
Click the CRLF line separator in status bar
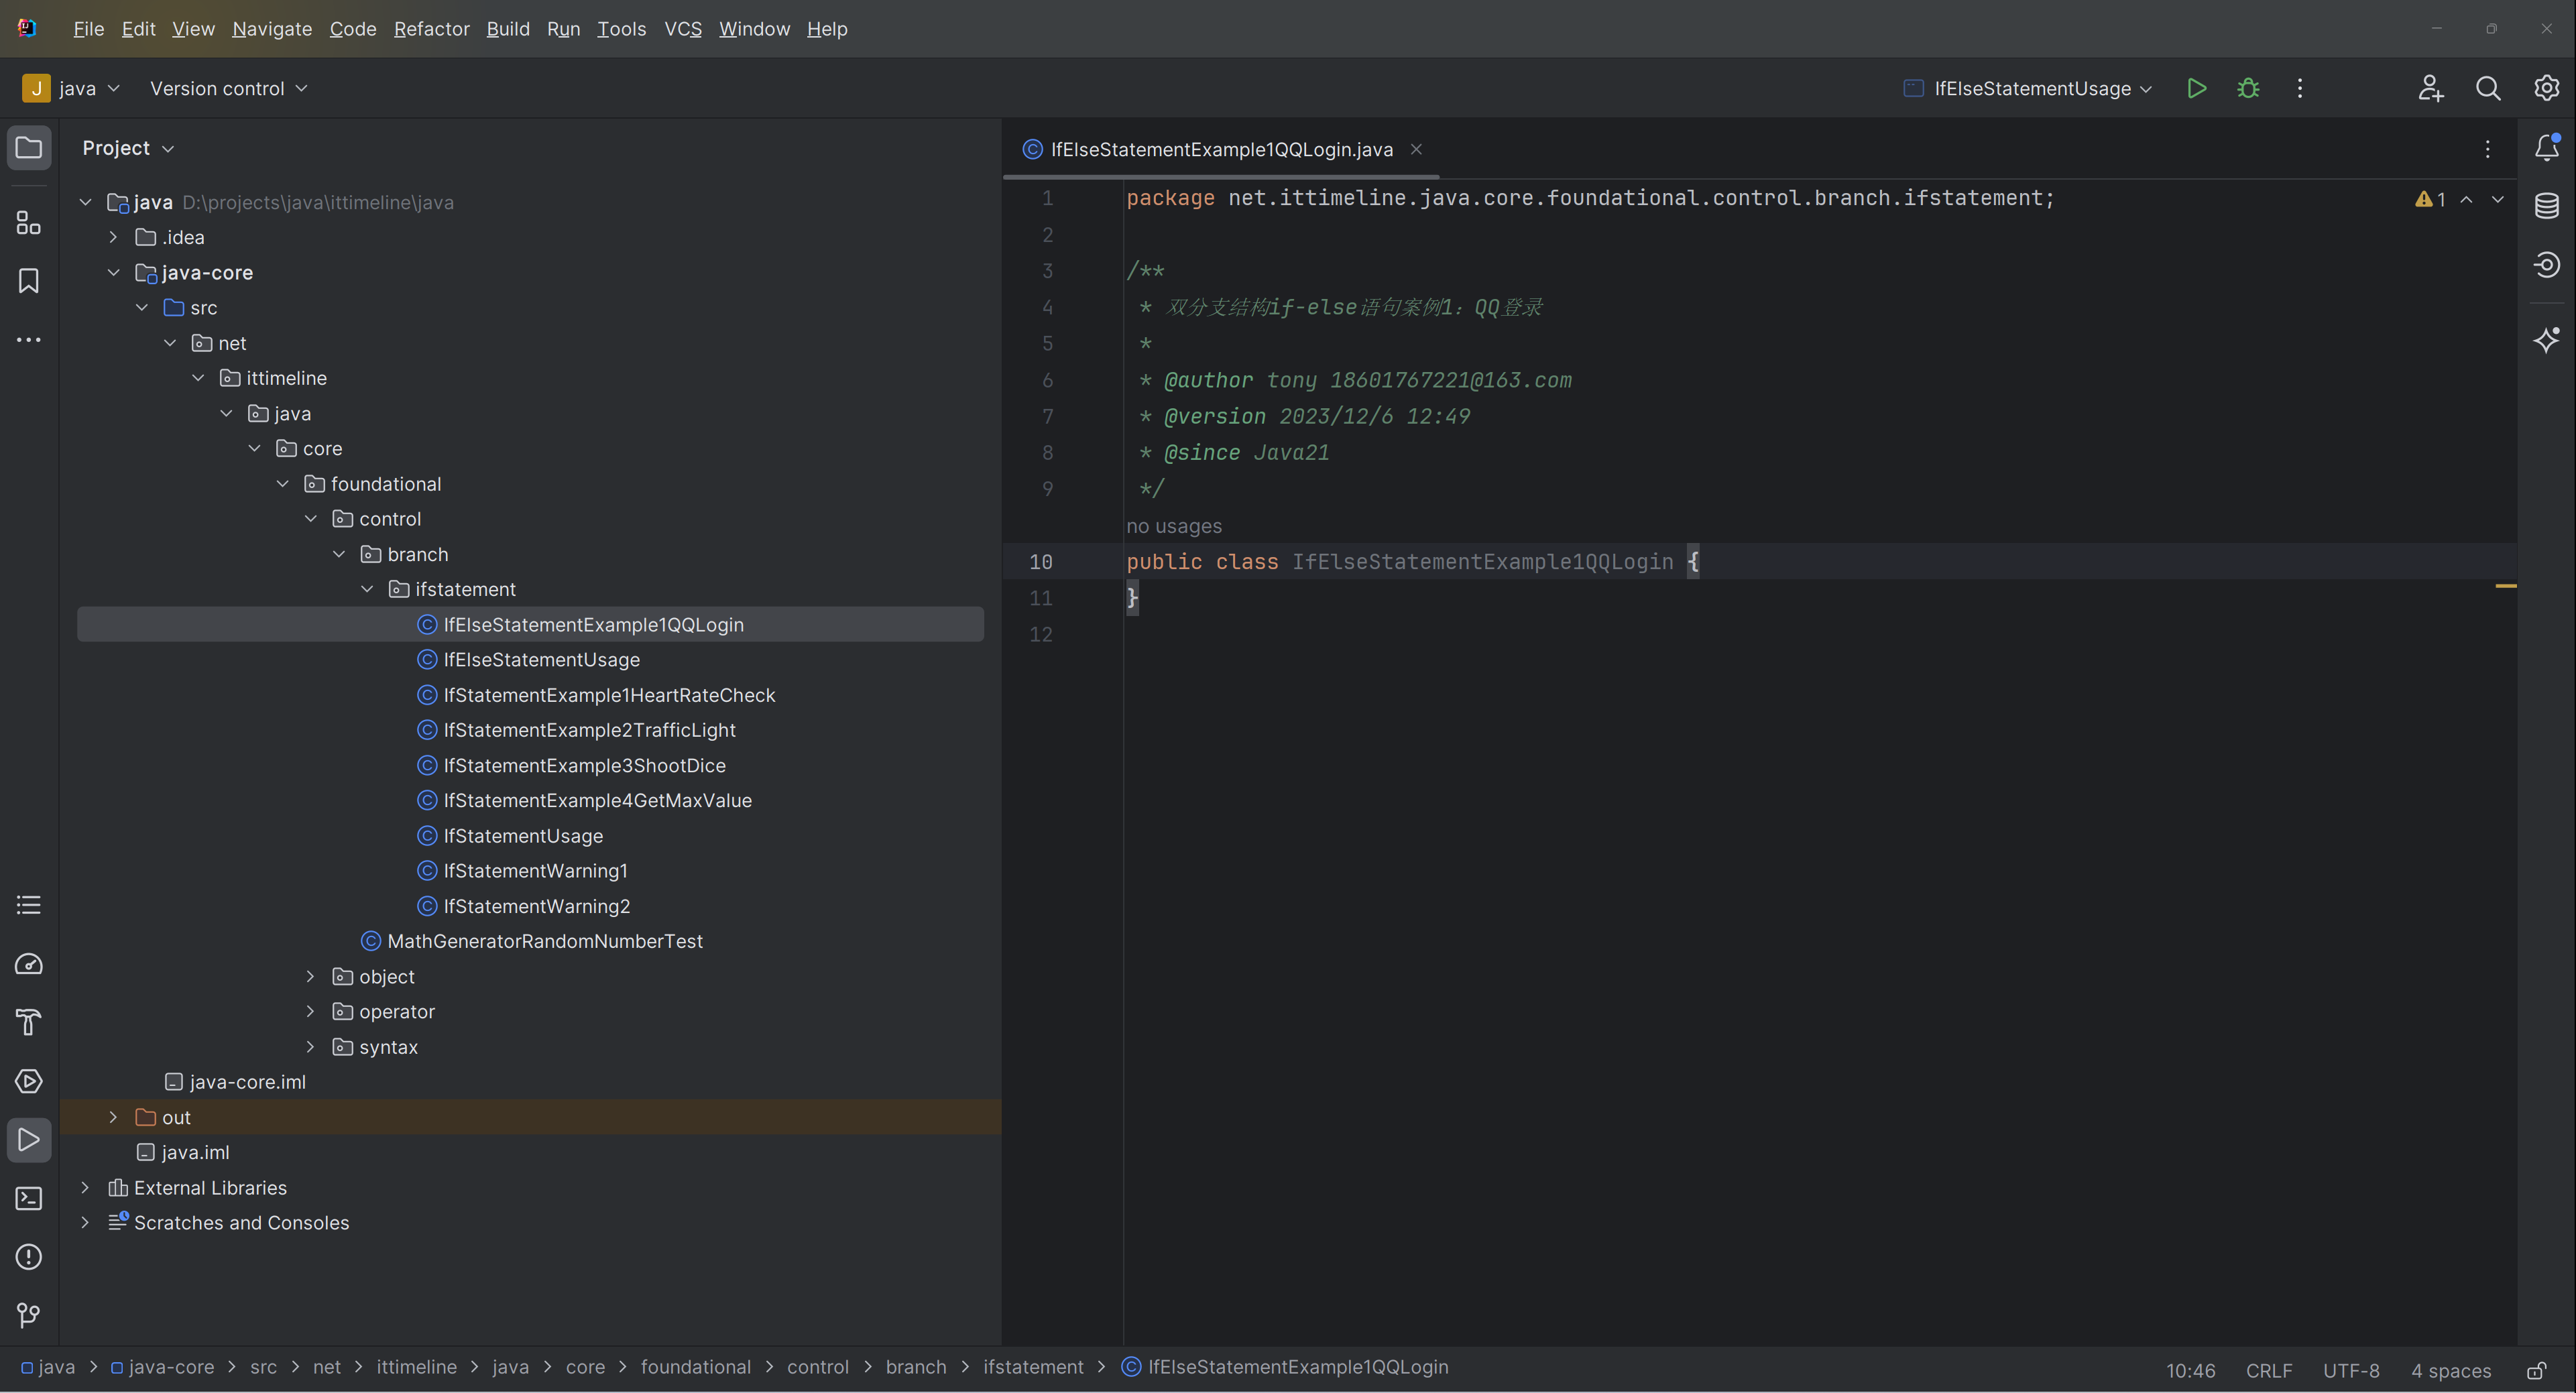pos(2269,1371)
